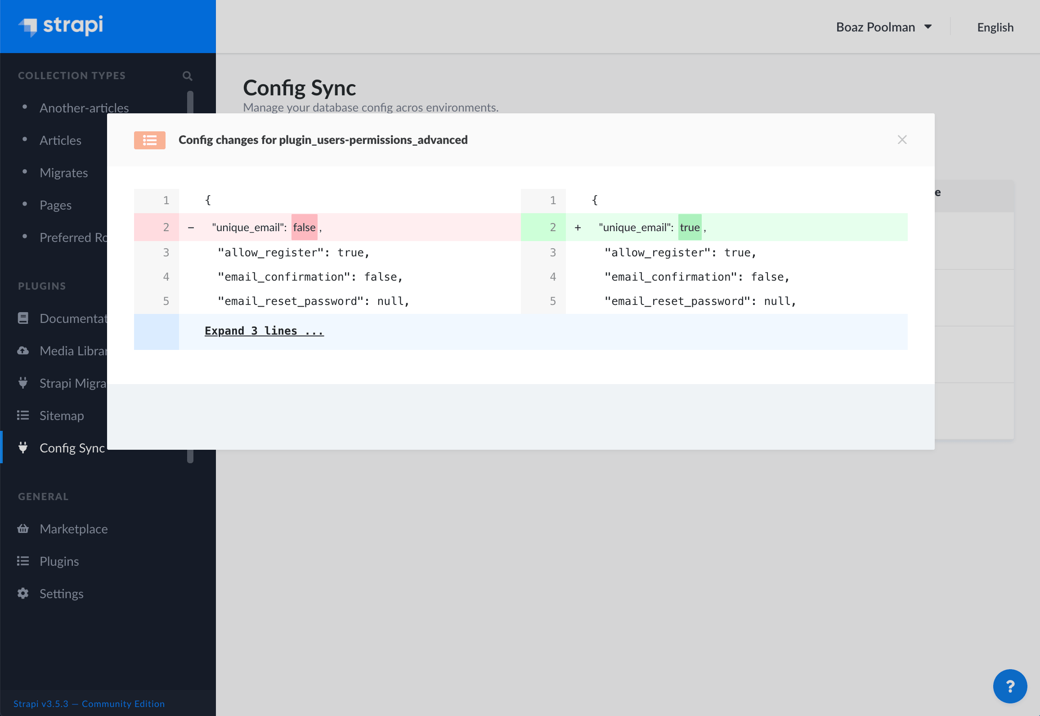Click Sitemap list icon
The height and width of the screenshot is (716, 1040).
pyautogui.click(x=23, y=416)
